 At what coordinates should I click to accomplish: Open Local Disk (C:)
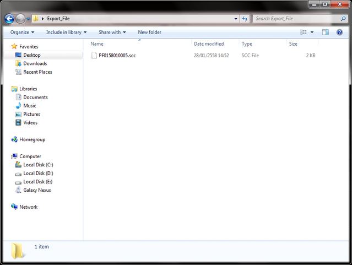pyautogui.click(x=38, y=165)
